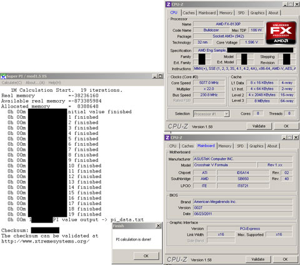This screenshot has width=300, height=265.
Task: Switch to Mainboard tab in top CPU-Z window
Action: click(207, 13)
